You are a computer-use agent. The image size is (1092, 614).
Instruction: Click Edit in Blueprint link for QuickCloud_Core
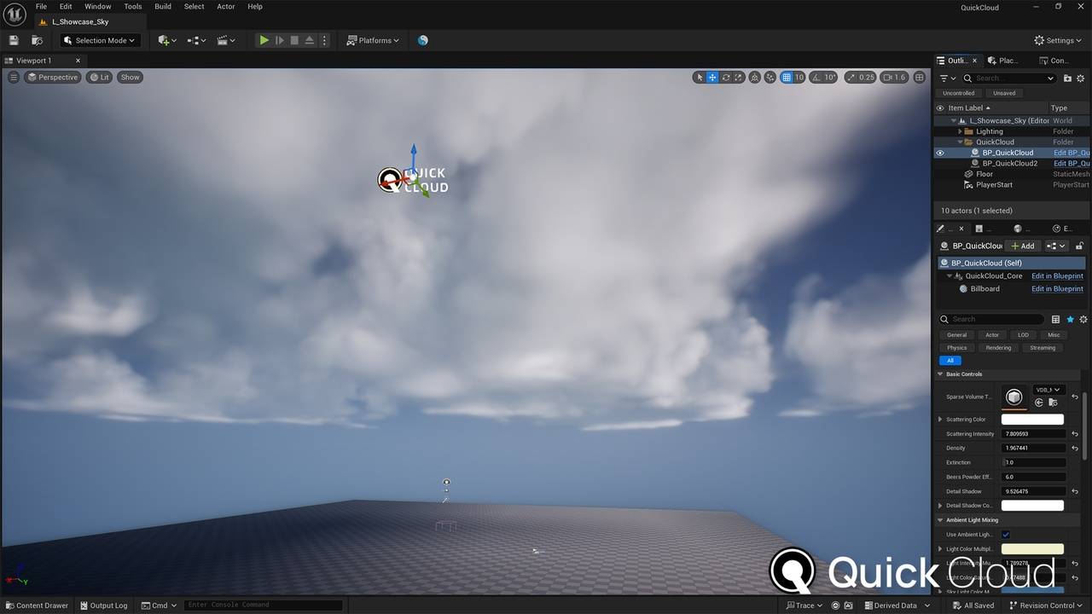1057,276
